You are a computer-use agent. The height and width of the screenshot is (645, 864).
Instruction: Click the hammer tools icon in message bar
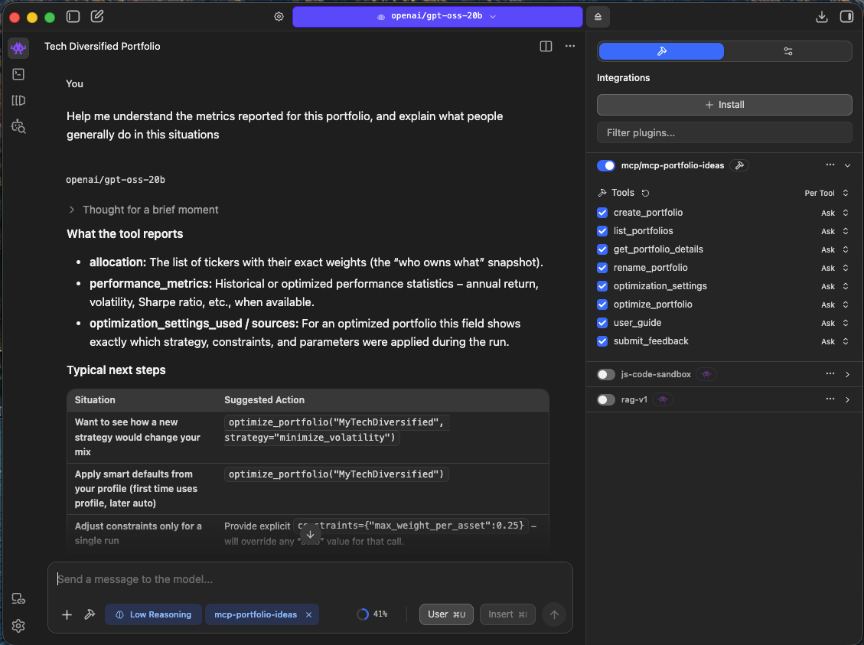[90, 614]
